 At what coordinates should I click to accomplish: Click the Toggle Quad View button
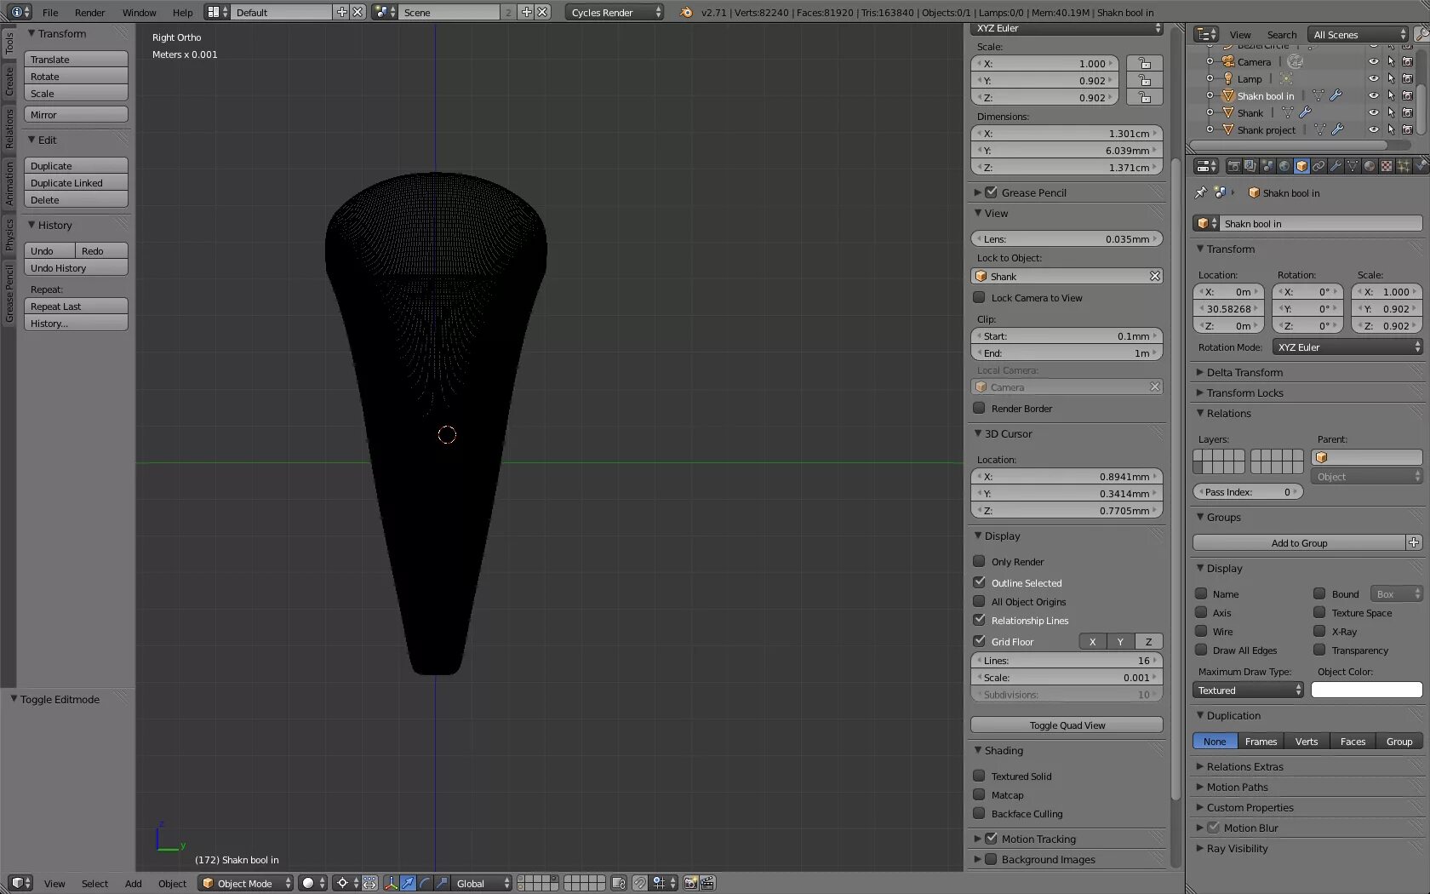(1067, 725)
